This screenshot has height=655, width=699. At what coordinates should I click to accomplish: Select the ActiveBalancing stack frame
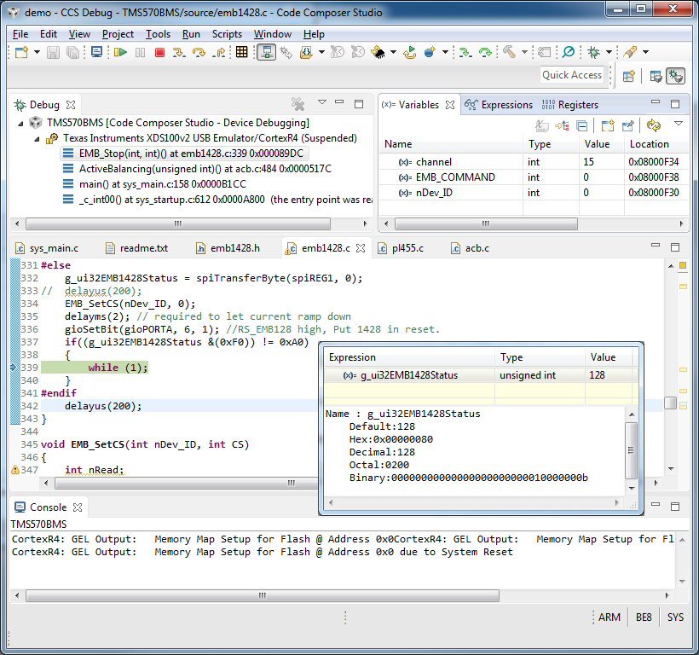(x=198, y=169)
